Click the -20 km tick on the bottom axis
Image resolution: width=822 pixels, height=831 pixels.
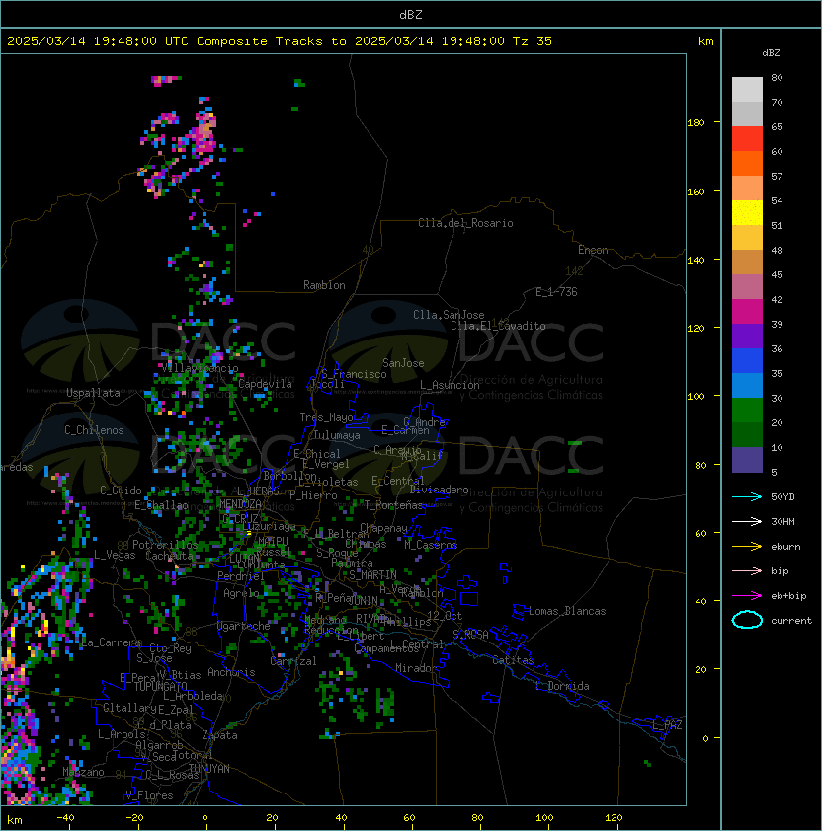(134, 818)
